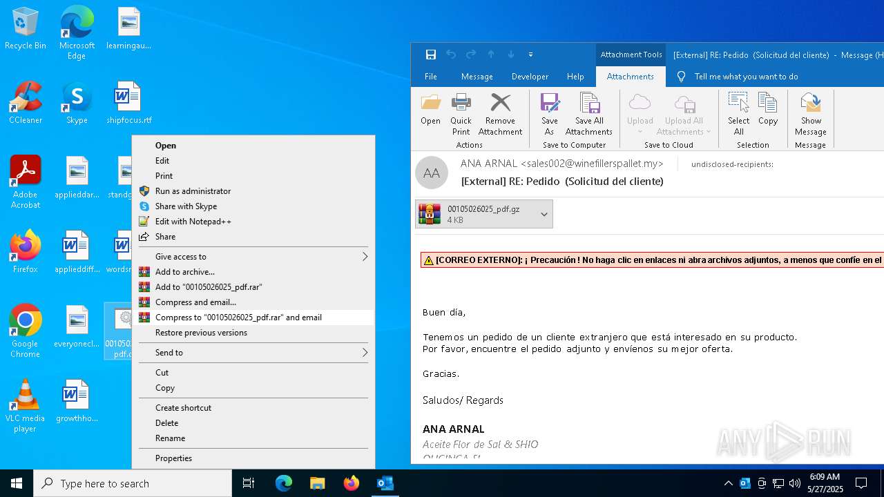Click Show Message in ribbon
The image size is (884, 497).
pos(811,115)
